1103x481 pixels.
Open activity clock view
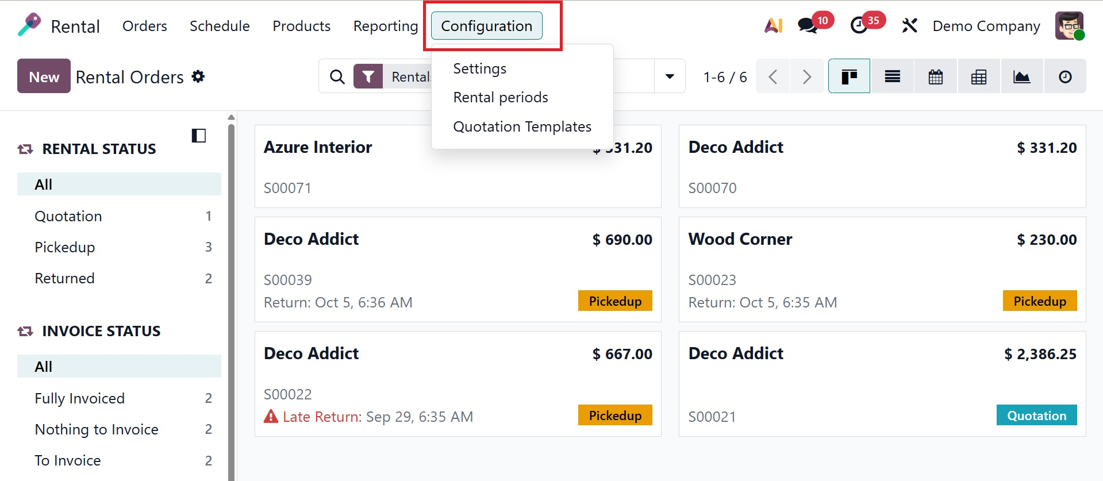coord(1064,76)
